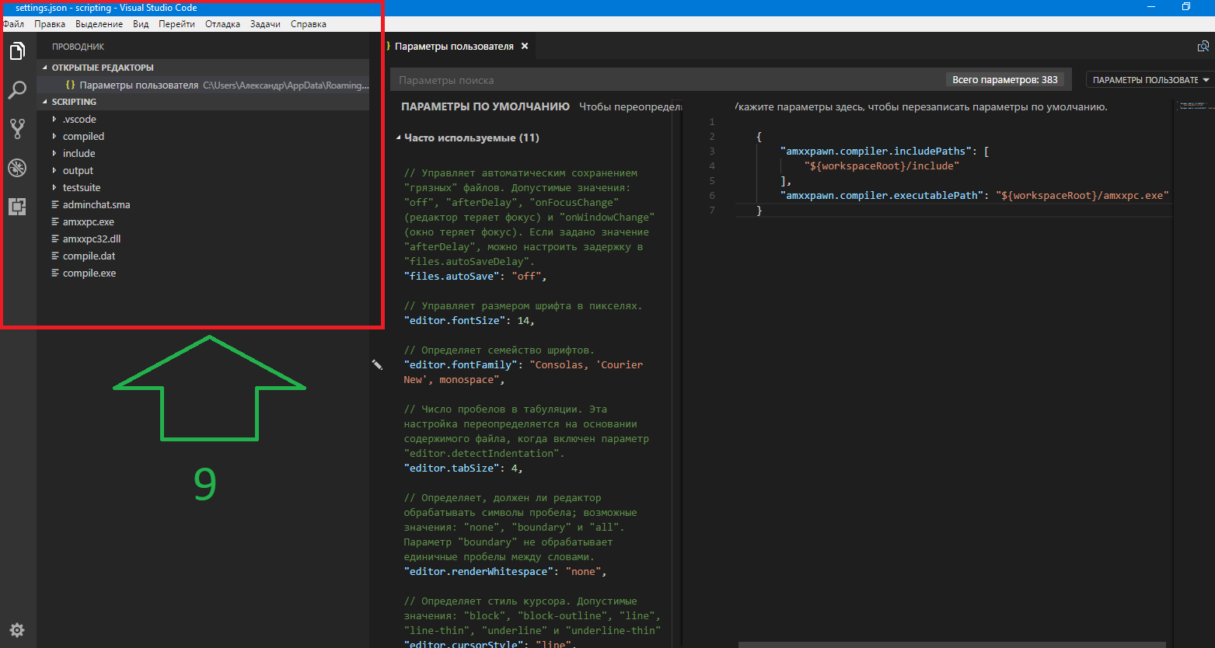Screen dimensions: 1215x648
Task: Click the ПРОВОДНИК panel title
Action: 78,47
